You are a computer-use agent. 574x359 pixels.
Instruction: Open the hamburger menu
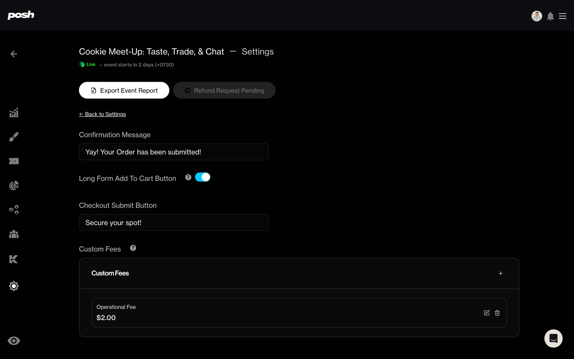click(x=562, y=16)
